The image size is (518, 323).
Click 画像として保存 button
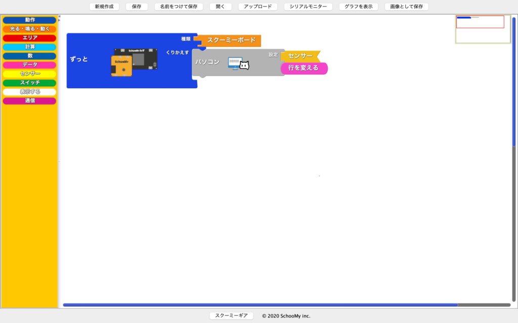[406, 7]
